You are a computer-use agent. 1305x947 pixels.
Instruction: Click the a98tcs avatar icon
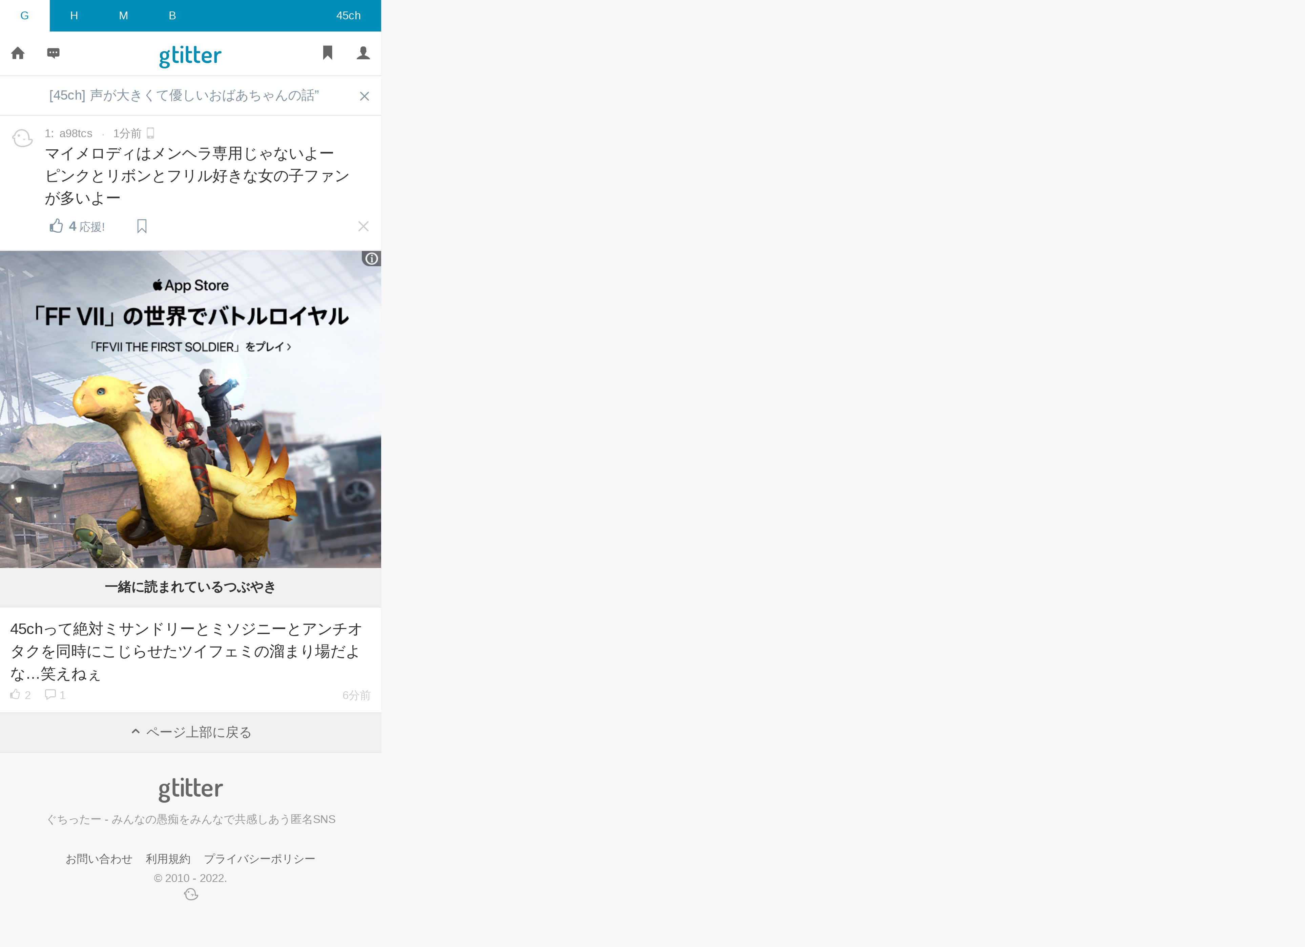click(22, 138)
